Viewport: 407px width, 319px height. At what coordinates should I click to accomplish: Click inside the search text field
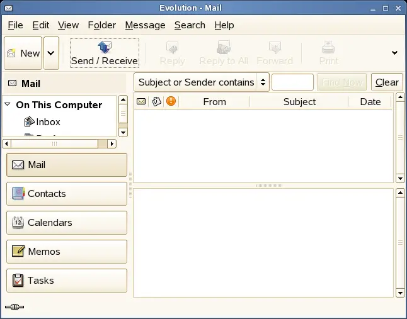pyautogui.click(x=292, y=82)
